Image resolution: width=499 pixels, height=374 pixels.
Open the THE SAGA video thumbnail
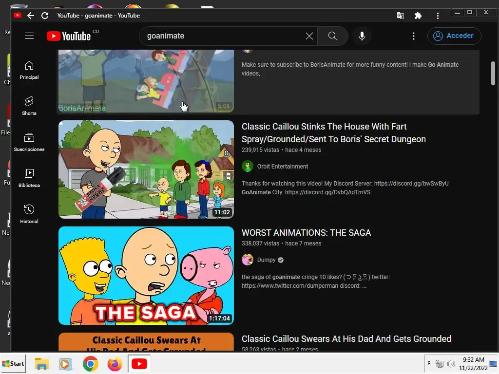point(146,276)
